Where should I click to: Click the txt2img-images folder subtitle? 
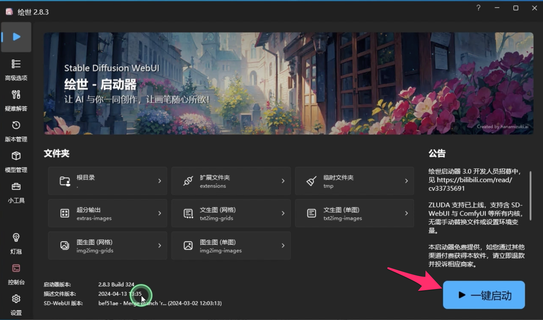343,218
